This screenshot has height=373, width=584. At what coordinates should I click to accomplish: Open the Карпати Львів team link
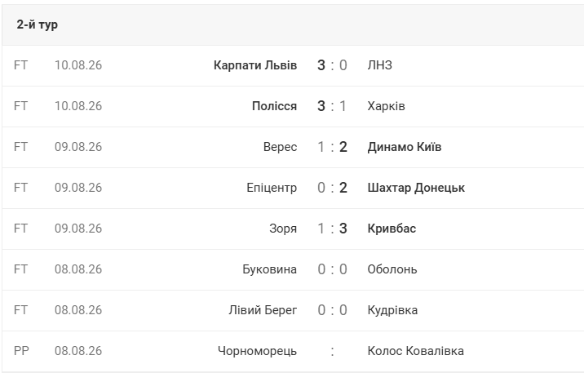255,65
